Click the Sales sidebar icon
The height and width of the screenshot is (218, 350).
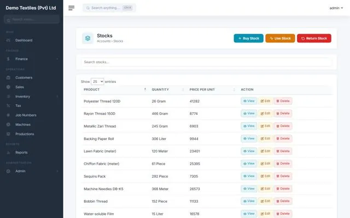coord(8,87)
